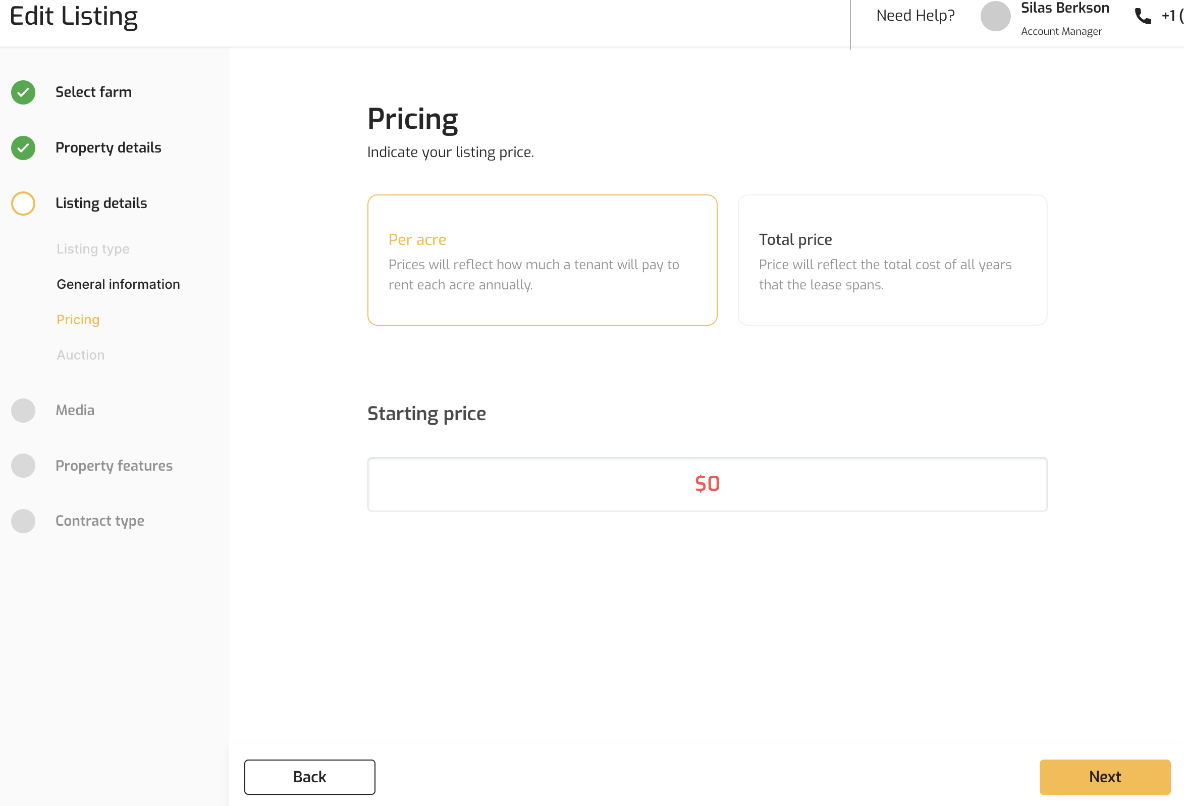Click the green checkmark beside Property details
The height and width of the screenshot is (806, 1184).
(23, 148)
